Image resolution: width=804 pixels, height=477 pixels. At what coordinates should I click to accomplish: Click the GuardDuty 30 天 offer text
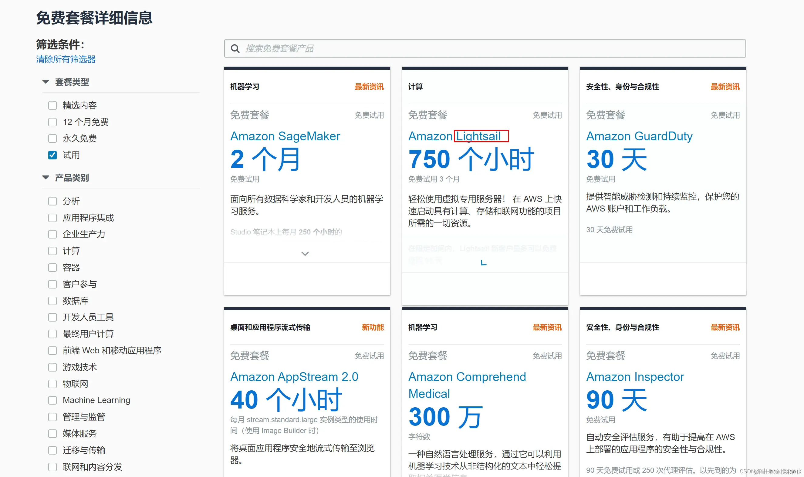point(617,159)
